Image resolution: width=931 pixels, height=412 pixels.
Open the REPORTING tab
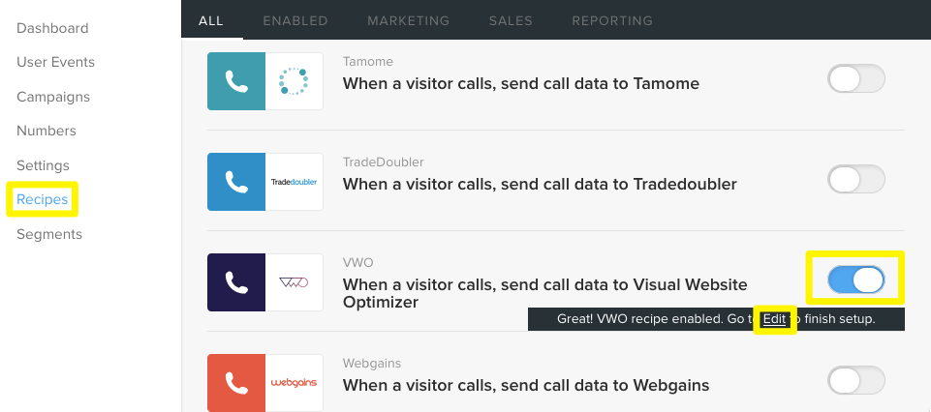[612, 20]
